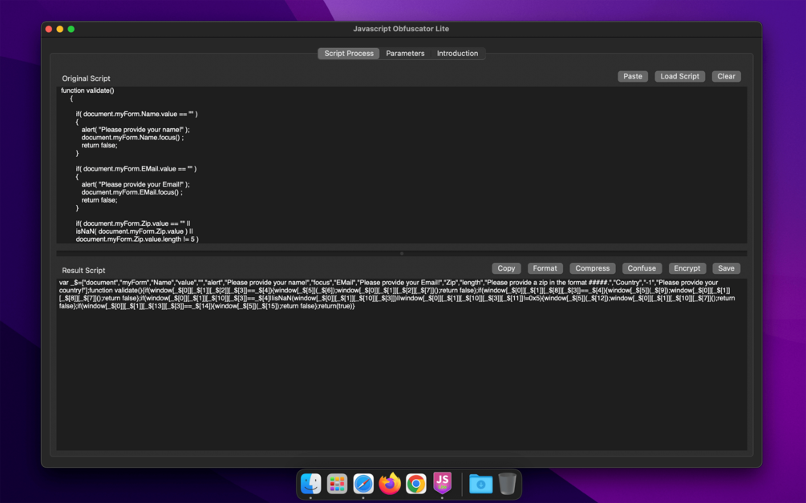This screenshot has height=503, width=806.
Task: Click the Paste button
Action: pyautogui.click(x=633, y=76)
